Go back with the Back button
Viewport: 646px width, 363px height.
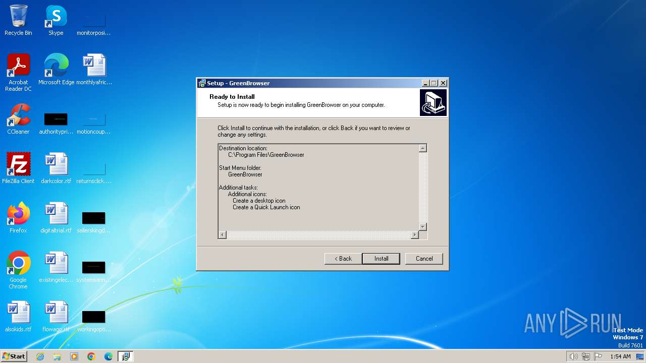pyautogui.click(x=343, y=259)
